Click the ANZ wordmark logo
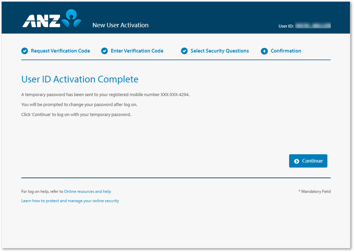The image size is (354, 252). pyautogui.click(x=41, y=21)
